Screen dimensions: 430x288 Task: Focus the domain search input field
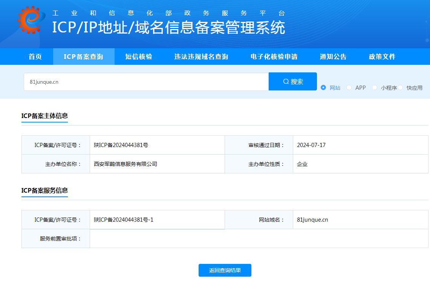click(x=146, y=82)
